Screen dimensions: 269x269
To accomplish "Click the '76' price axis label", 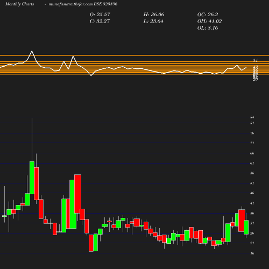I will click(x=252, y=133).
